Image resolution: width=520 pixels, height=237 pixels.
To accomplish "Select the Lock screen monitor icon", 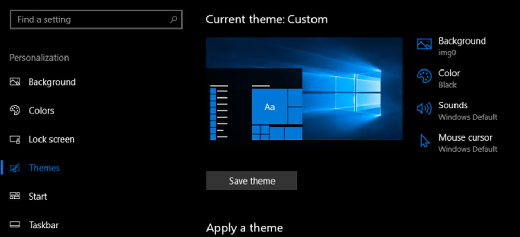I will point(15,140).
